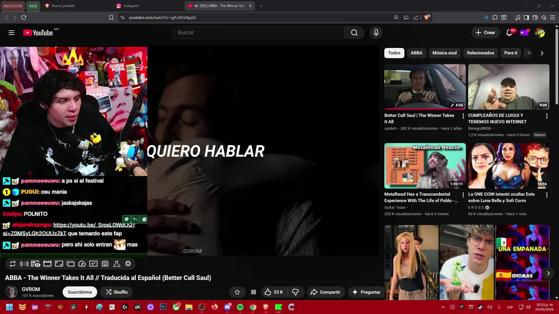This screenshot has width=559, height=314.
Task: Open browser extensions puzzle icon
Action: point(495,17)
